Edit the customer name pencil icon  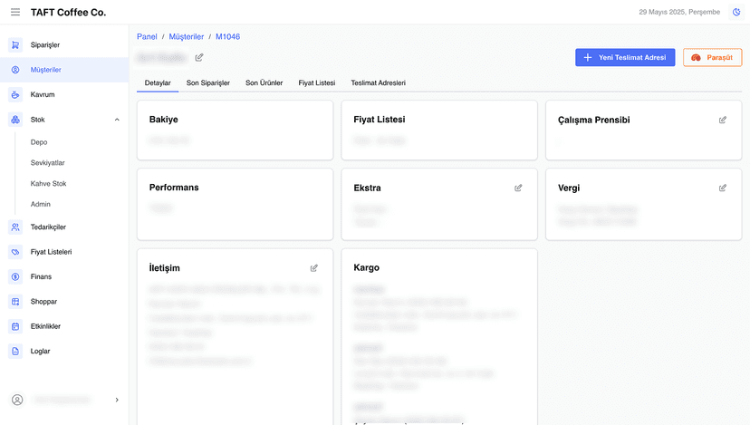point(199,57)
